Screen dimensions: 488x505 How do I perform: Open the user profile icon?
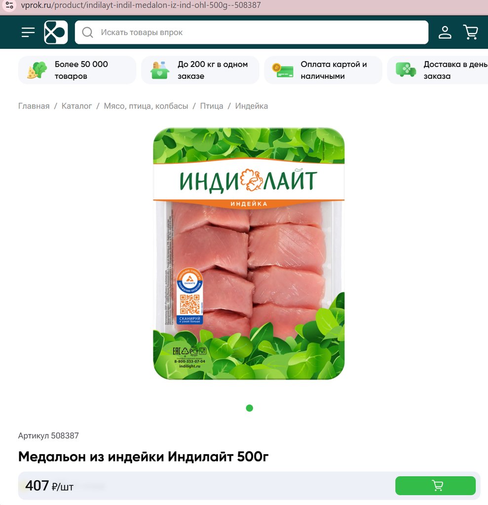click(x=445, y=32)
